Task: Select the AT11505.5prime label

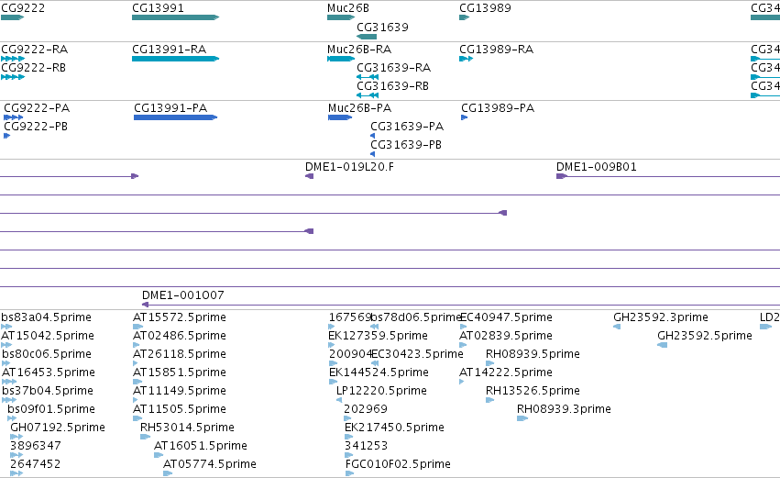Action: 179,409
